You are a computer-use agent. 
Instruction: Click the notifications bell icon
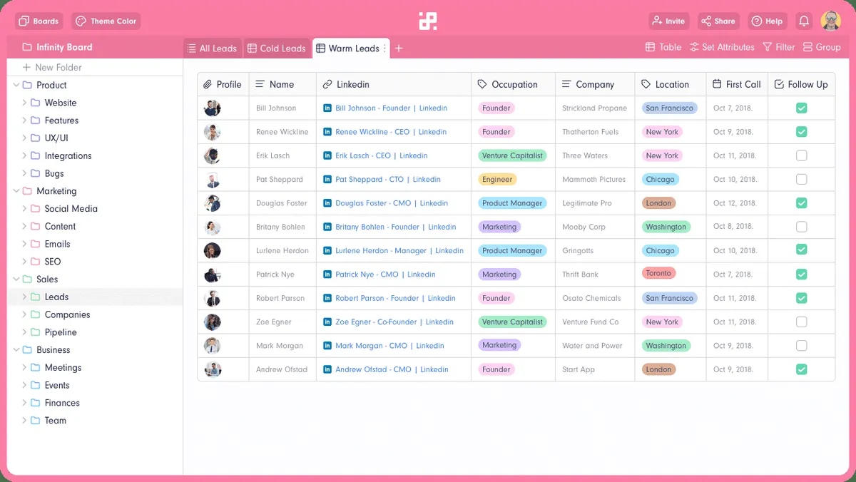click(x=804, y=21)
